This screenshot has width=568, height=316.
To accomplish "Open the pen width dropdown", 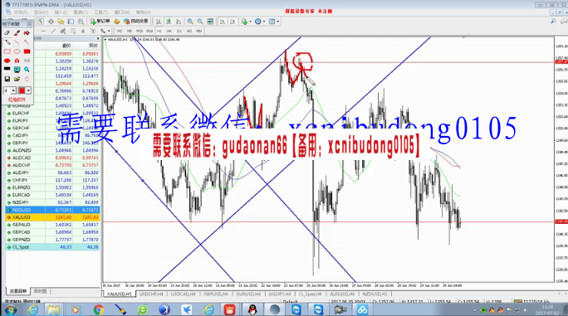I will (x=13, y=90).
